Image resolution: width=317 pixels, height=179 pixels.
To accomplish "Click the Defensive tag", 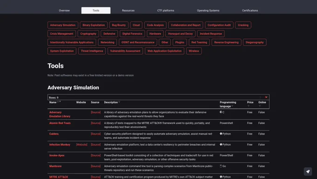I will (x=109, y=34).
